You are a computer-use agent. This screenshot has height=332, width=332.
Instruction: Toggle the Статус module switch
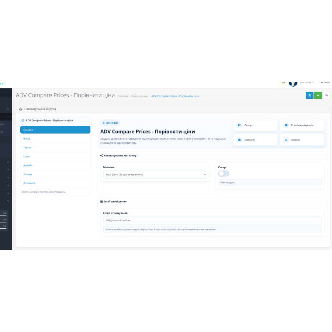pyautogui.click(x=224, y=173)
